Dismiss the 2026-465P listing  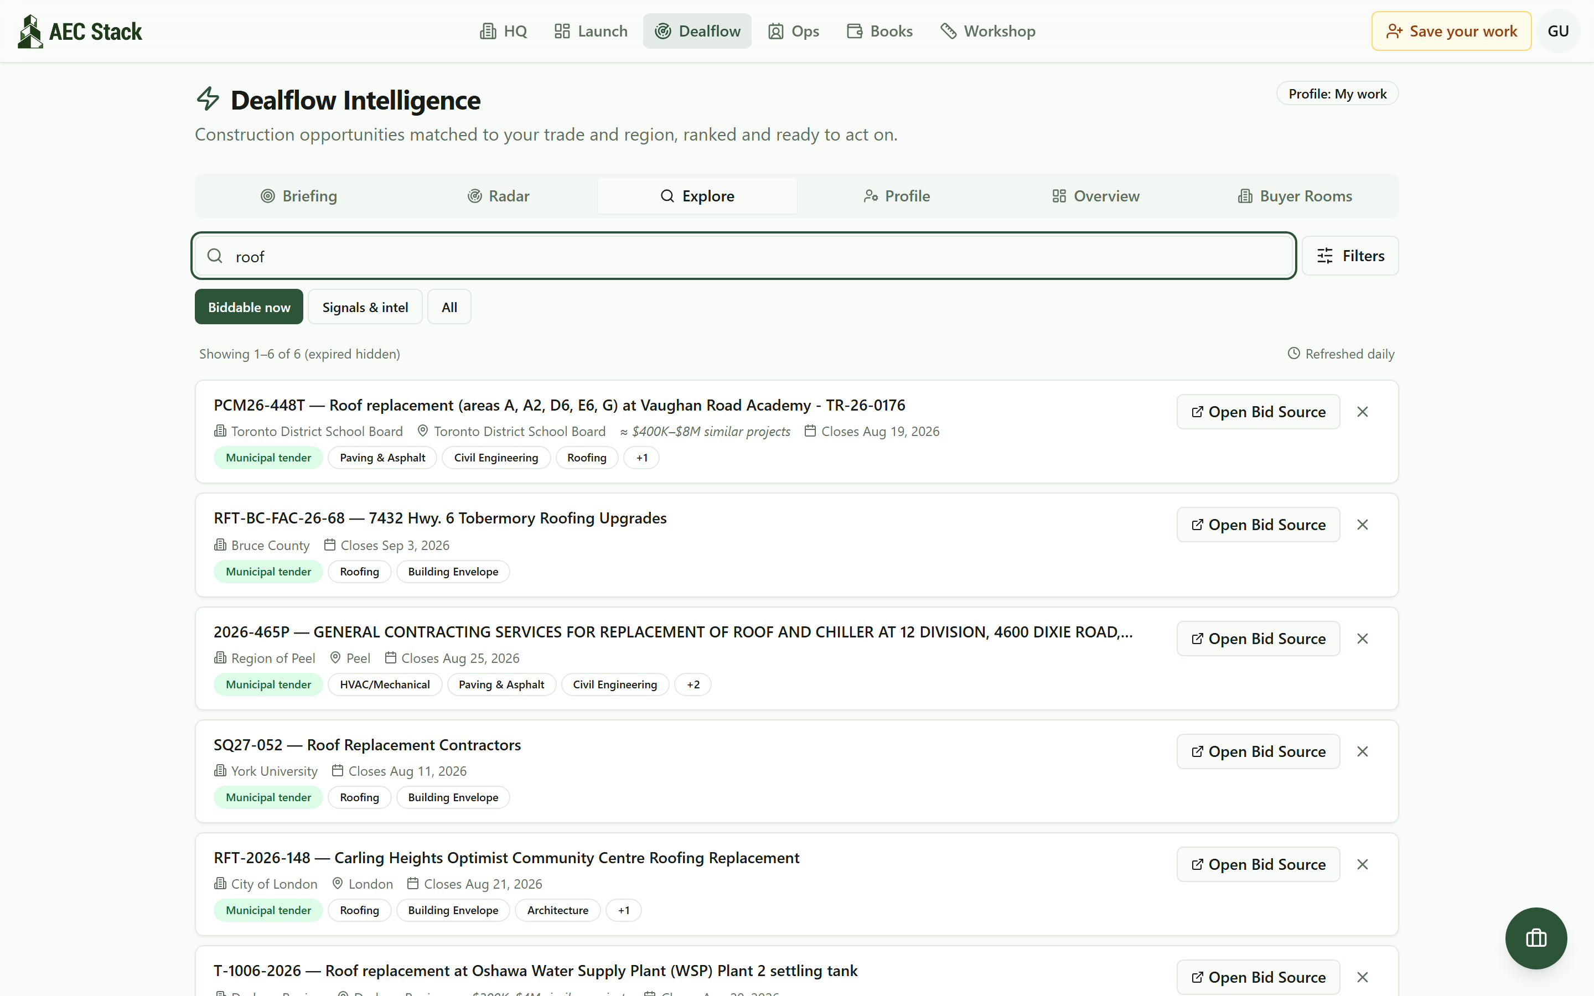coord(1363,639)
